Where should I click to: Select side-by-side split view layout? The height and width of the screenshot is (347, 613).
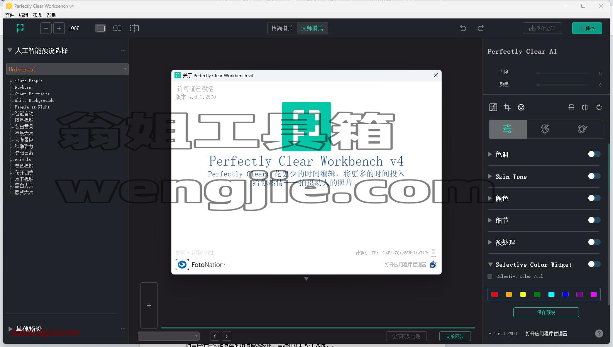(x=117, y=28)
